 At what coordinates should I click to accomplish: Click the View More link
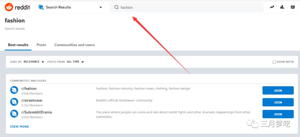19,126
